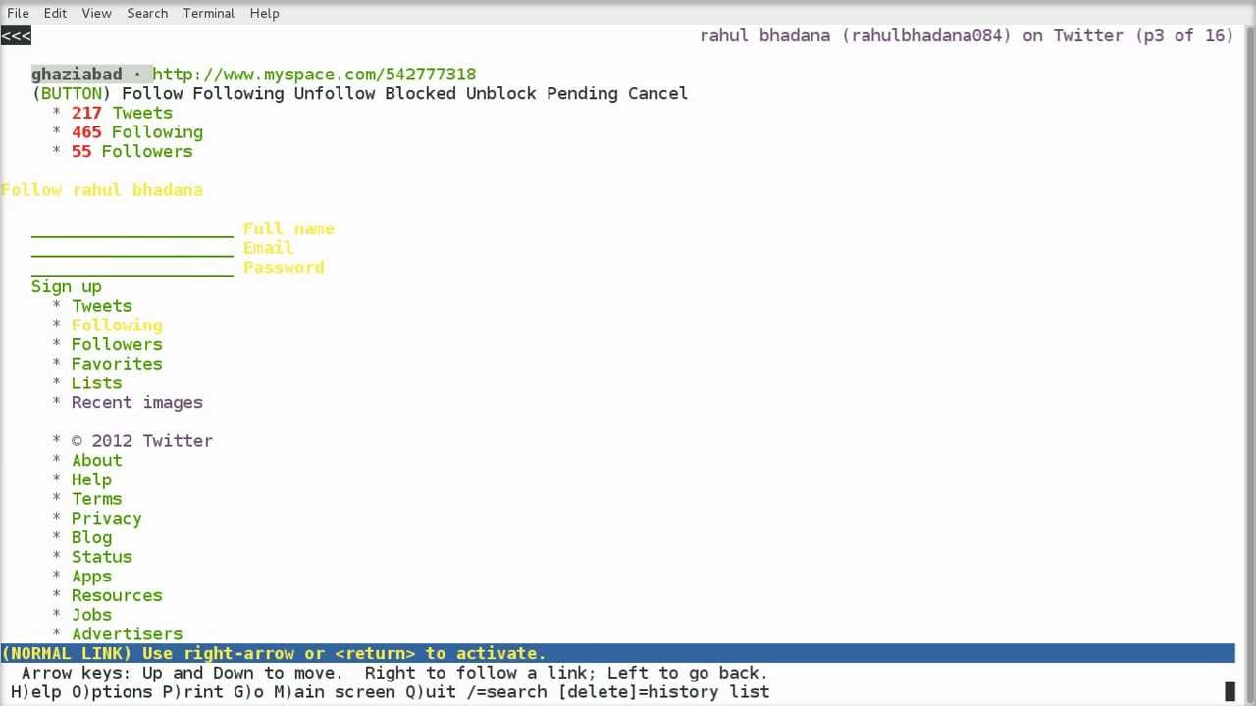Open the Terms footer link
The height and width of the screenshot is (706, 1256).
tap(96, 499)
